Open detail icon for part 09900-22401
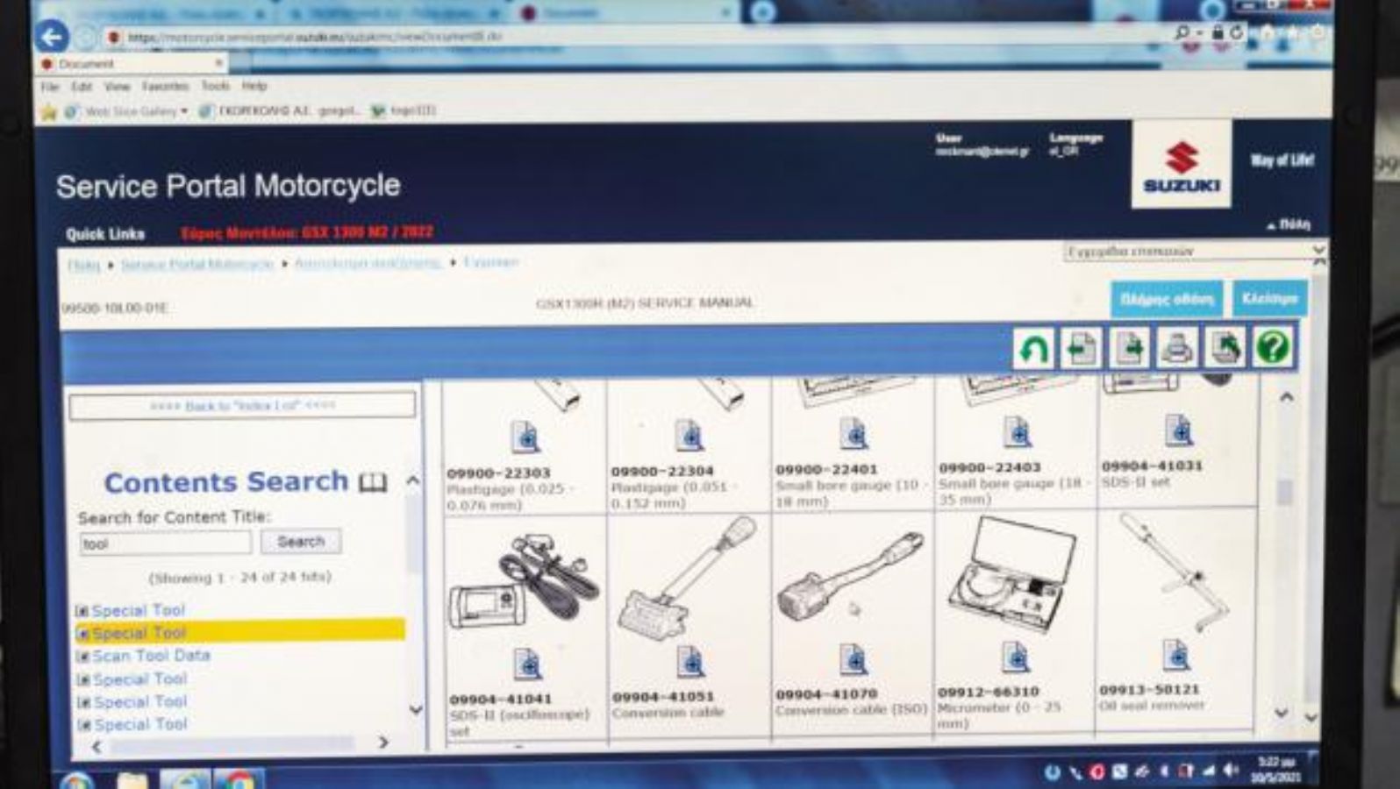Image resolution: width=1400 pixels, height=789 pixels. [x=853, y=433]
